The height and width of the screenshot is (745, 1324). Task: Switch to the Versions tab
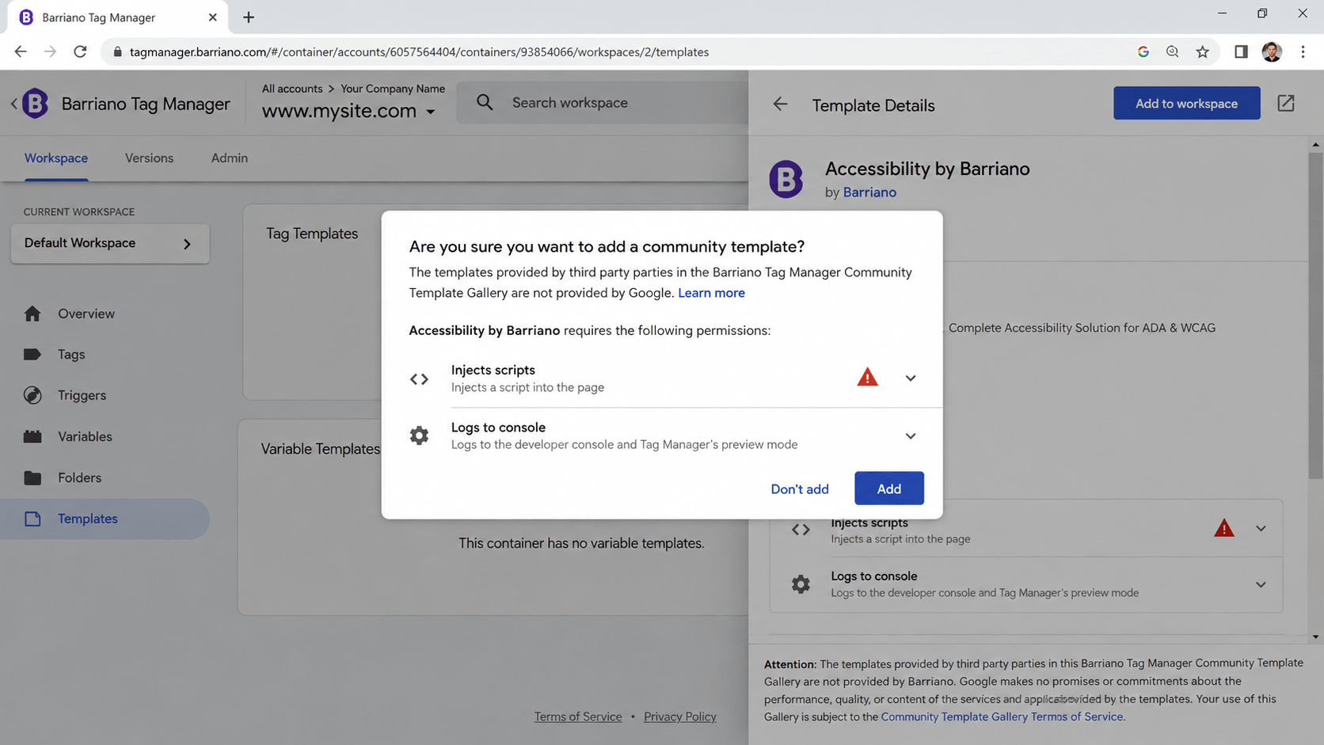149,158
